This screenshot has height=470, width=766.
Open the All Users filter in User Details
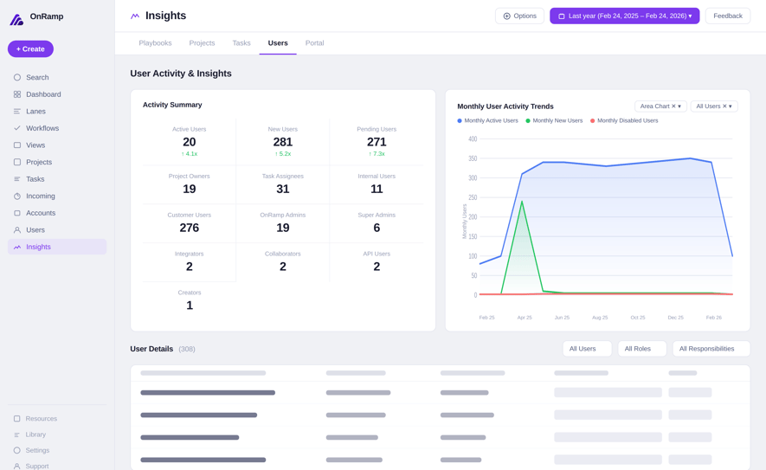click(x=587, y=349)
